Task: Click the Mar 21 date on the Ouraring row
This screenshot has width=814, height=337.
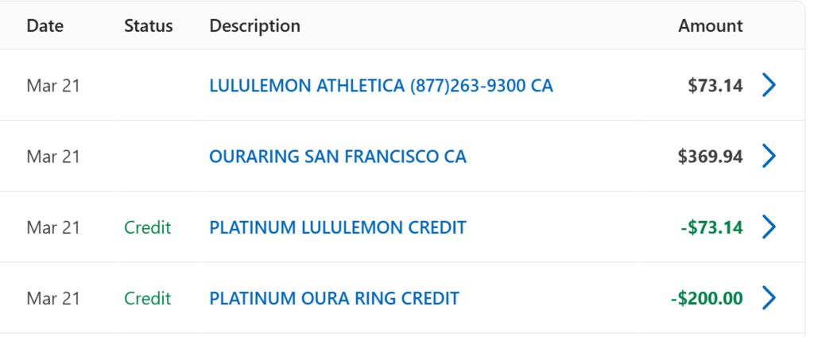Action: (x=53, y=157)
